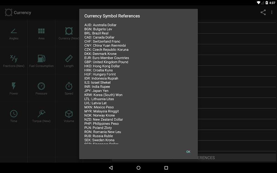Tap the Android back button
The height and width of the screenshot is (173, 277).
click(x=111, y=168)
